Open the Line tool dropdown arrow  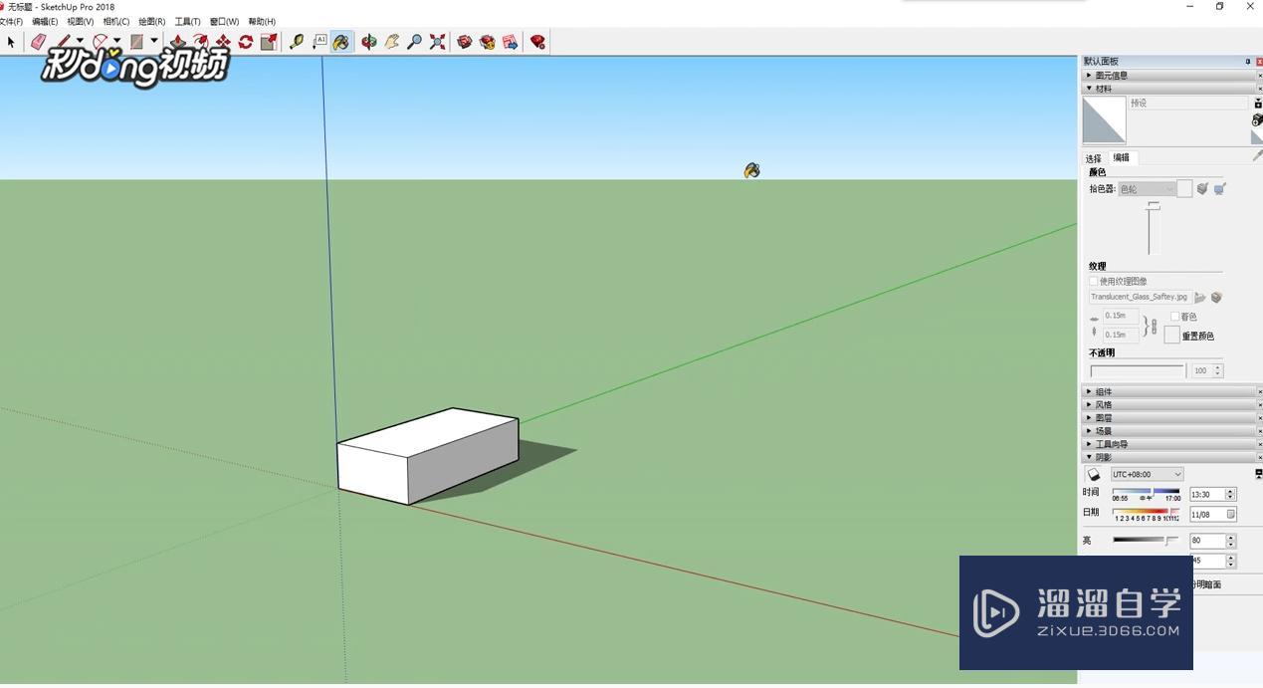[x=80, y=42]
